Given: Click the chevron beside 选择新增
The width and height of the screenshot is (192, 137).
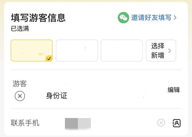Looking at the screenshot, I should 170,51.
